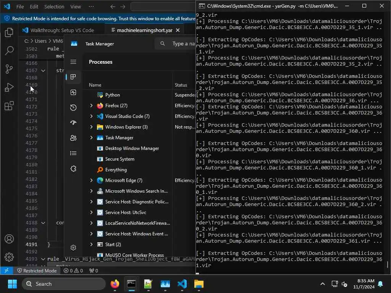Open the VS Code Explorer view
Viewport: 391px width, 293px height.
pyautogui.click(x=9, y=32)
